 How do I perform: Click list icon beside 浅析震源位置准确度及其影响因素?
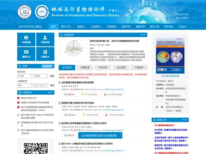point(60,83)
